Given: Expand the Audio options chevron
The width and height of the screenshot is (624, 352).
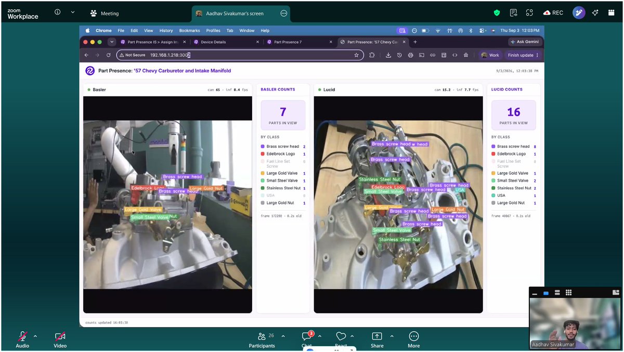Looking at the screenshot, I should click(35, 336).
